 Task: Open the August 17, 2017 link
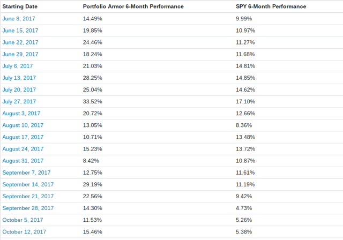23,137
